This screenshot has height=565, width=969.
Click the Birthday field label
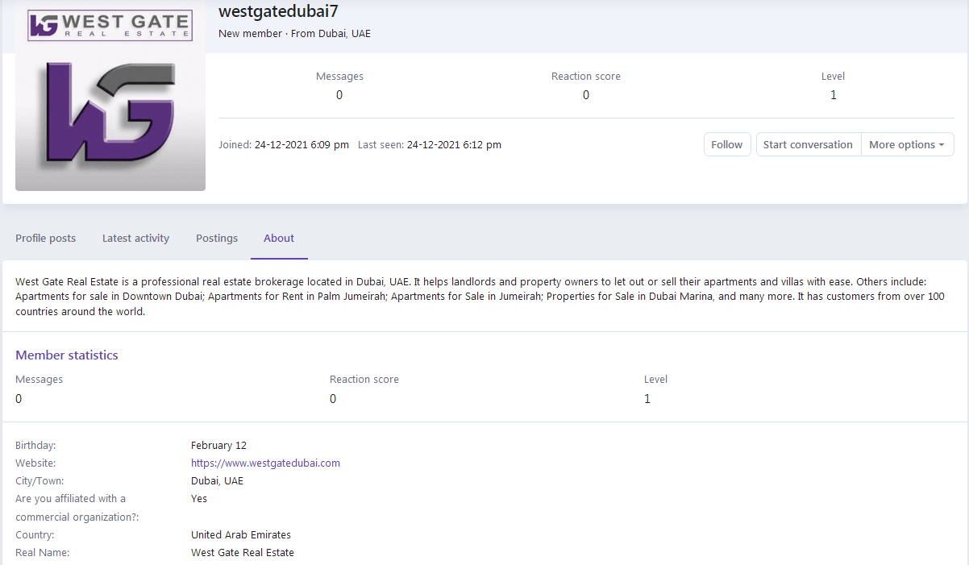click(x=35, y=445)
